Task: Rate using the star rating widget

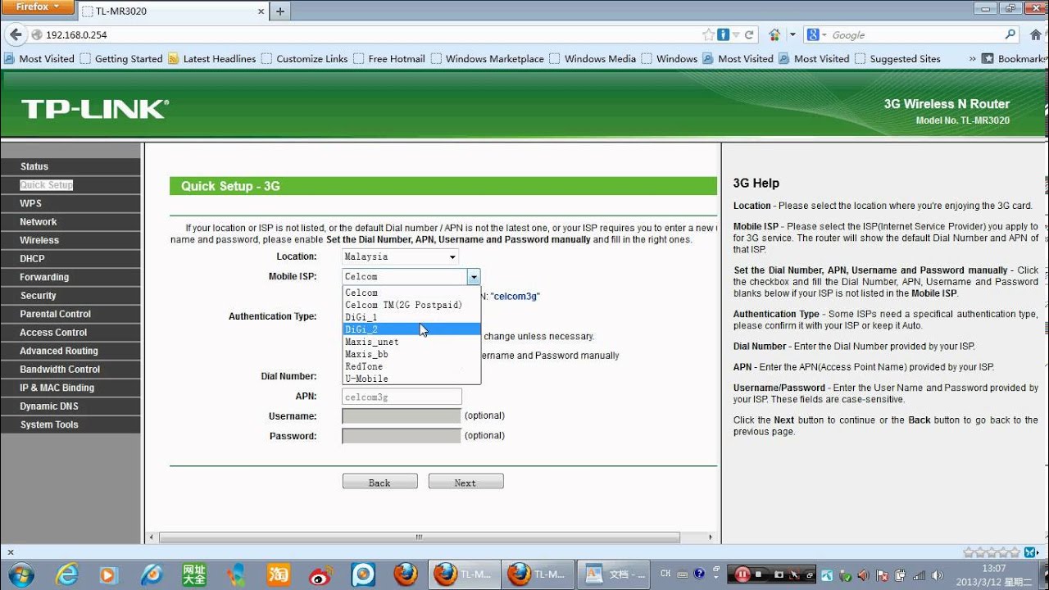Action: 992,553
